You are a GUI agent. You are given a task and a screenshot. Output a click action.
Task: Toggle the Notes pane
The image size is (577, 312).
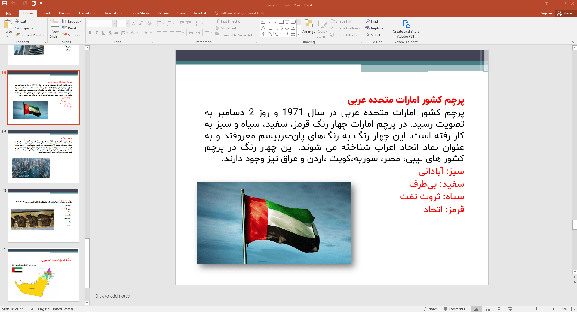click(x=431, y=309)
